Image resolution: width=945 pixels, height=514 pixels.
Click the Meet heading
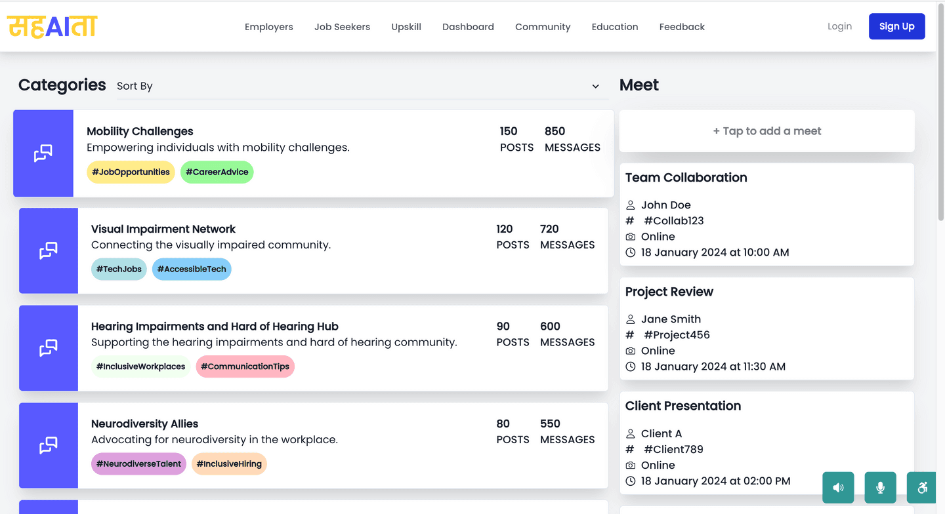tap(639, 85)
